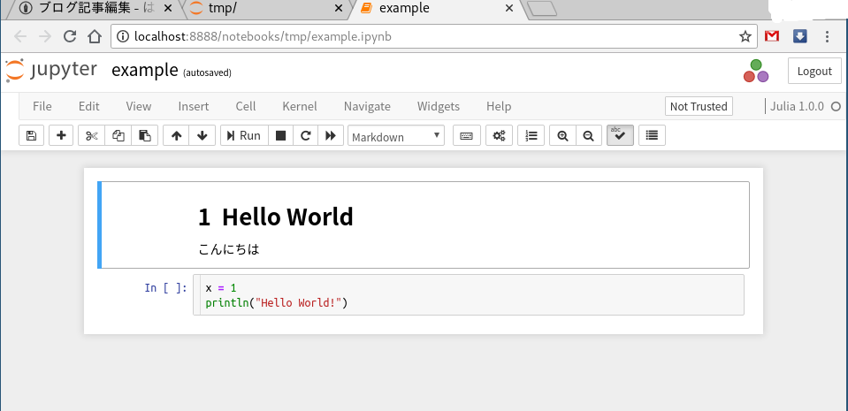This screenshot has width=848, height=411.
Task: Toggle the spellchecker abc checkmark button
Action: [x=621, y=136]
